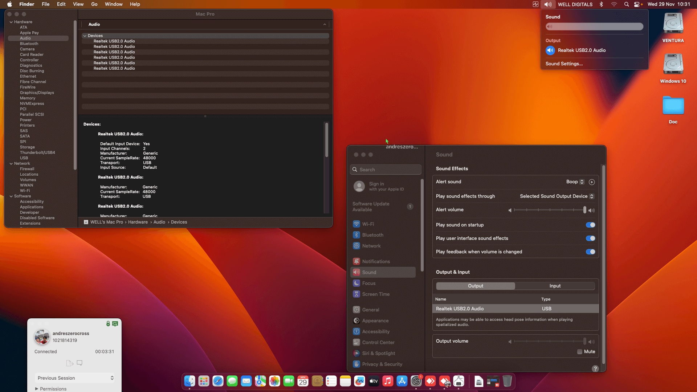697x392 pixels.
Task: Select the Windows 10 drive icon
Action: 673,64
